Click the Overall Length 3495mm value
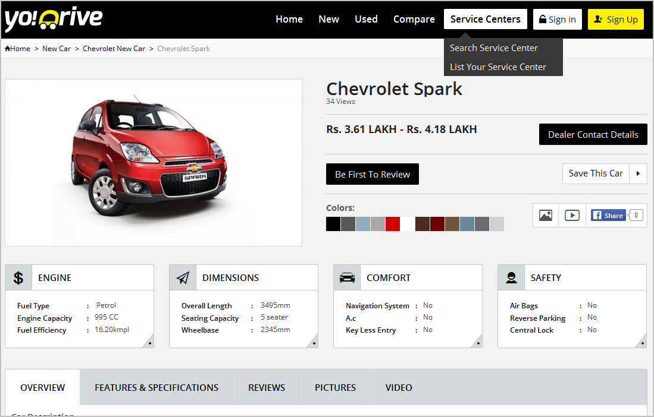This screenshot has height=417, width=654. pos(276,305)
